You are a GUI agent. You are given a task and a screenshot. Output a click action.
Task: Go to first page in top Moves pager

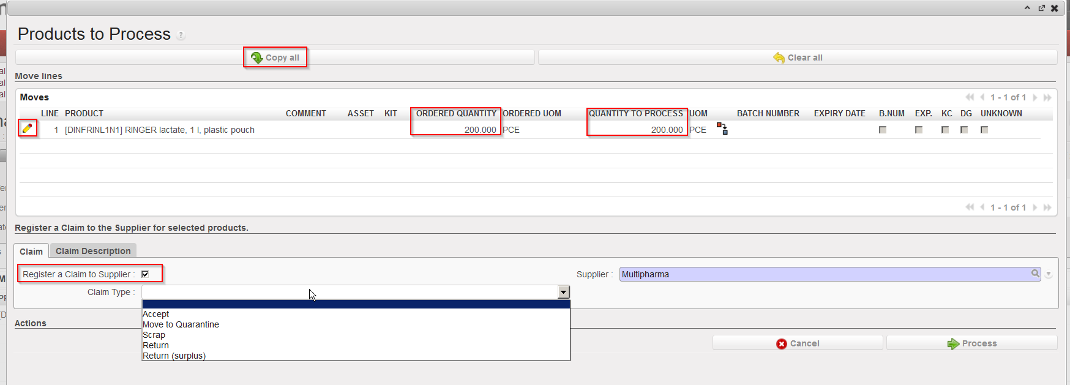(x=970, y=97)
